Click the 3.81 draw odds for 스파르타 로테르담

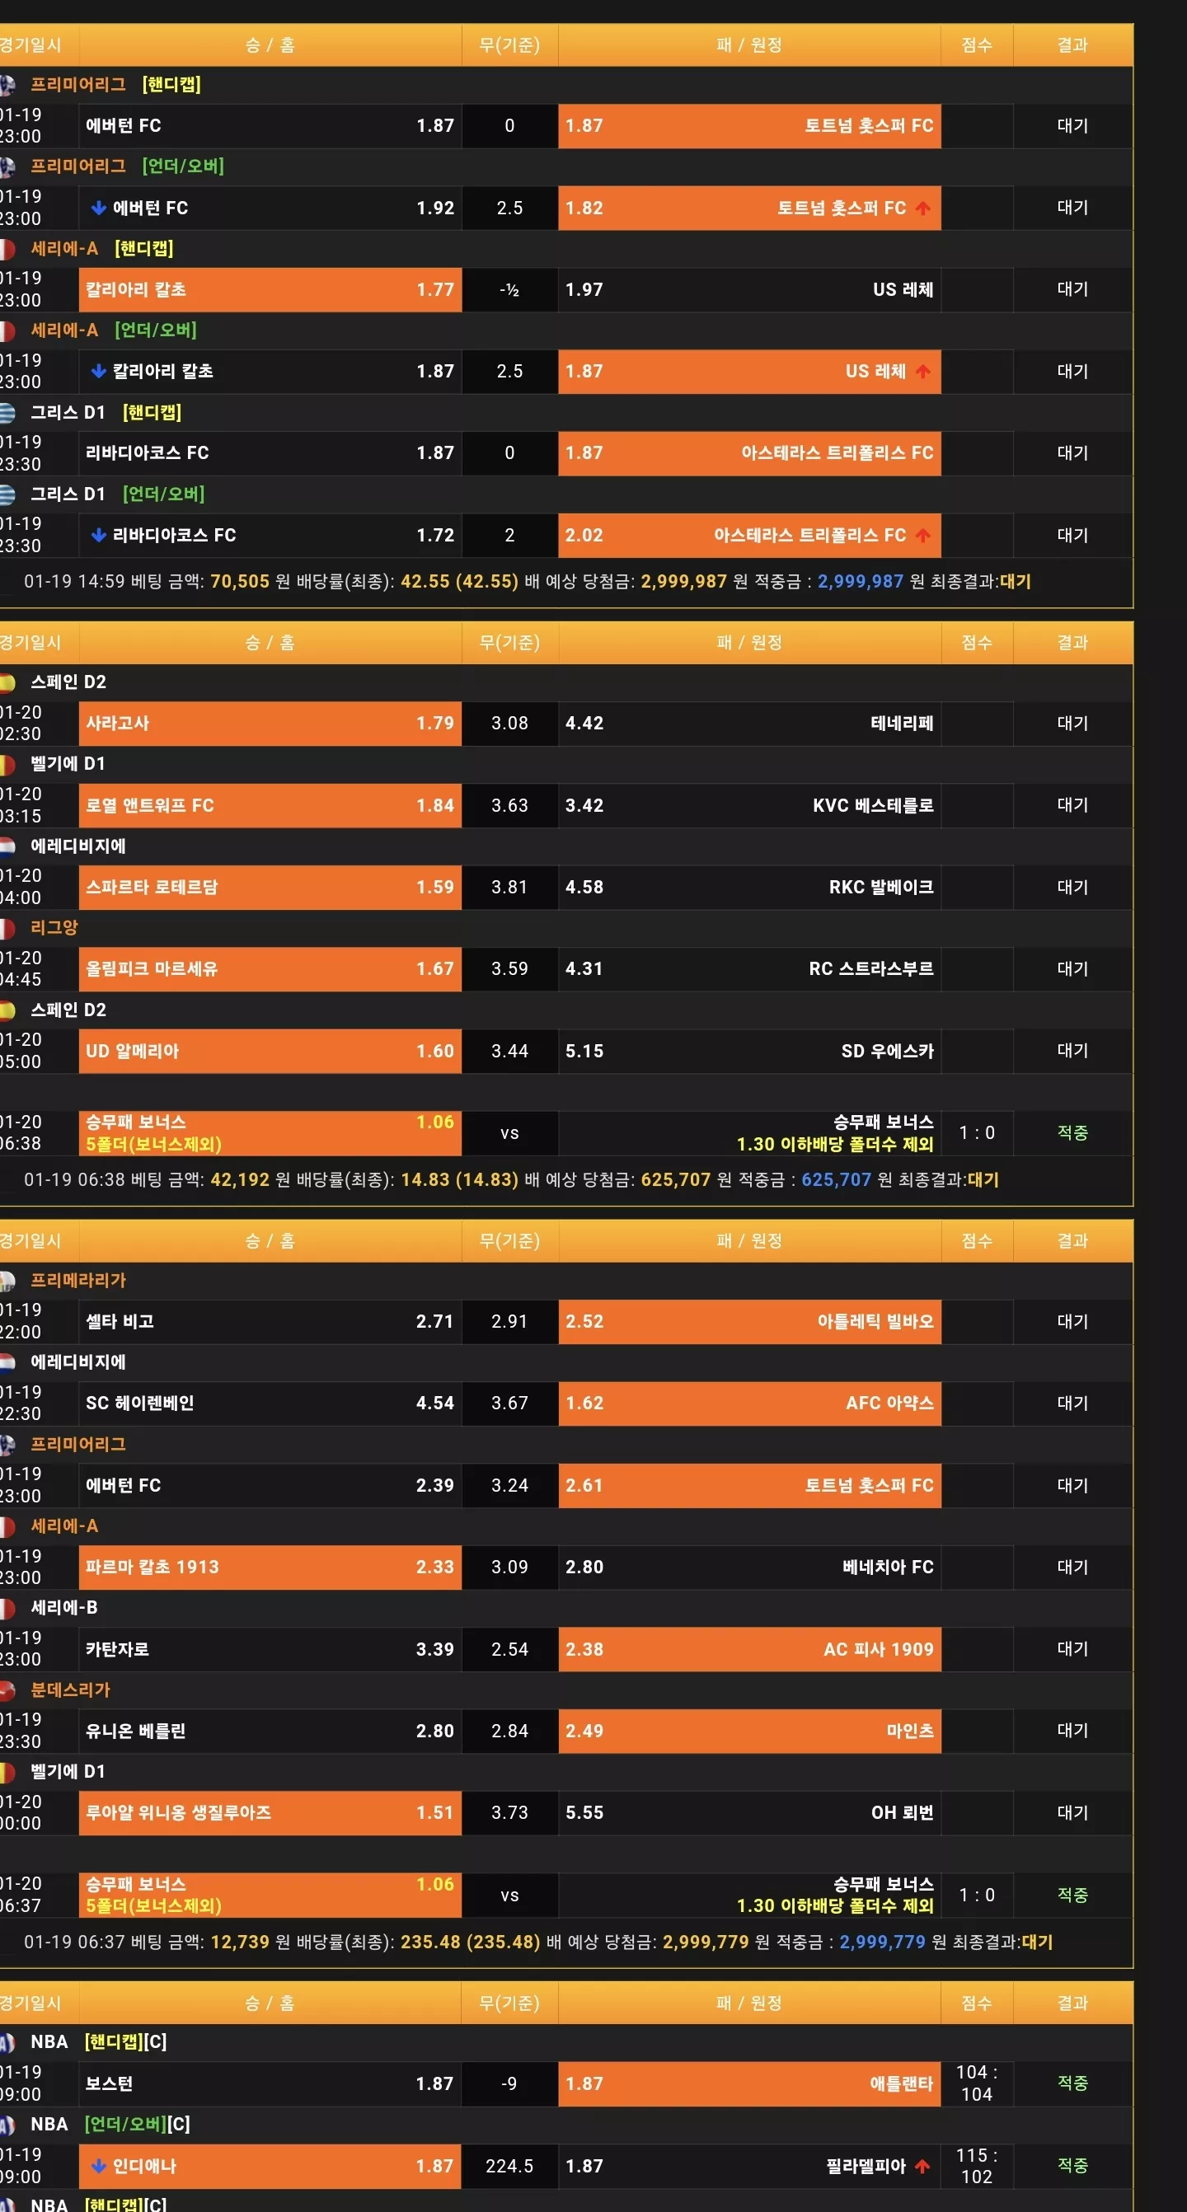(x=509, y=887)
